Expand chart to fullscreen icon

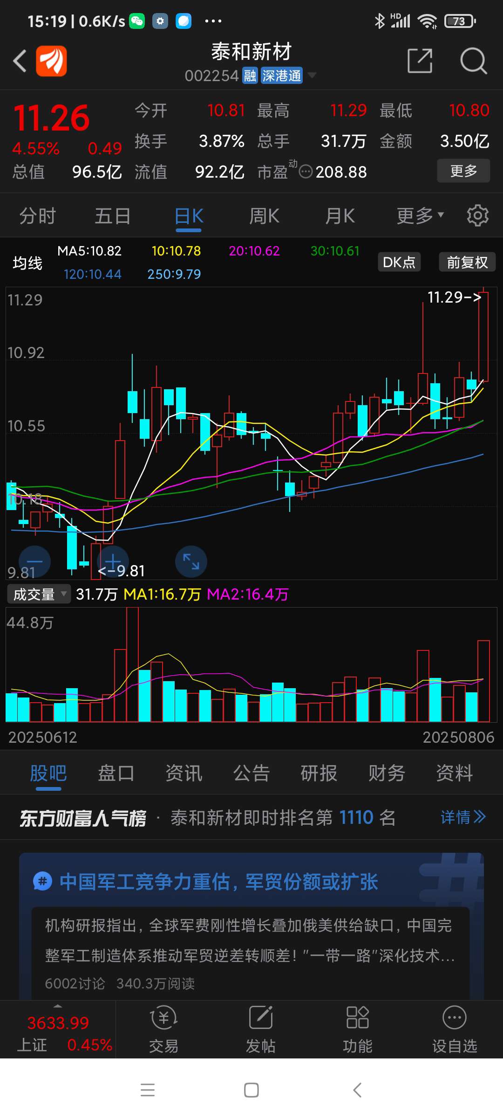191,561
